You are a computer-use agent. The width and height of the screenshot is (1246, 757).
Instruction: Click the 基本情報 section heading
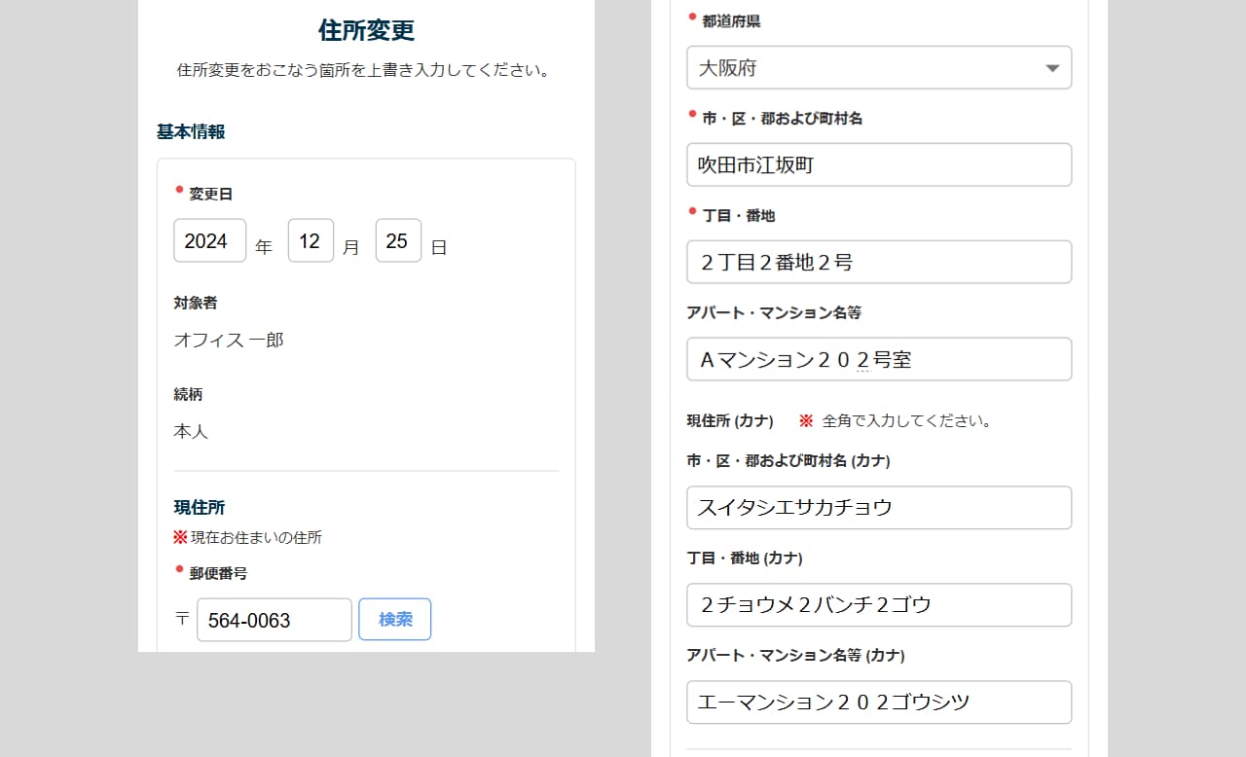pos(191,131)
